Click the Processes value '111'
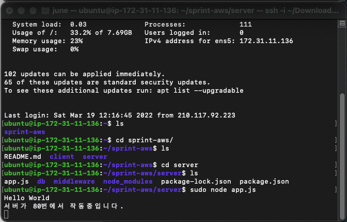The height and width of the screenshot is (222, 347). click(245, 24)
